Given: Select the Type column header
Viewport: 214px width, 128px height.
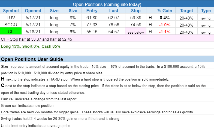Looking at the screenshot, I should coord(206,11).
